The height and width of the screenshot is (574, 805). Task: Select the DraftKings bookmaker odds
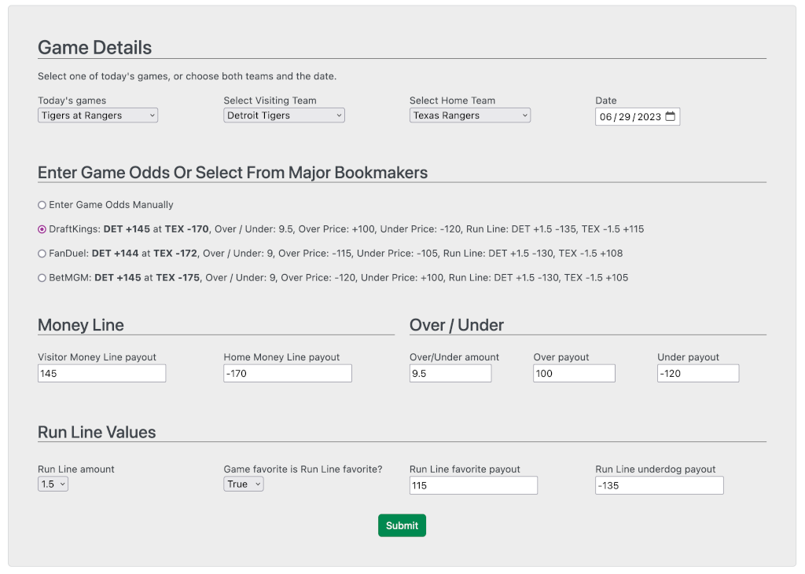click(x=41, y=229)
